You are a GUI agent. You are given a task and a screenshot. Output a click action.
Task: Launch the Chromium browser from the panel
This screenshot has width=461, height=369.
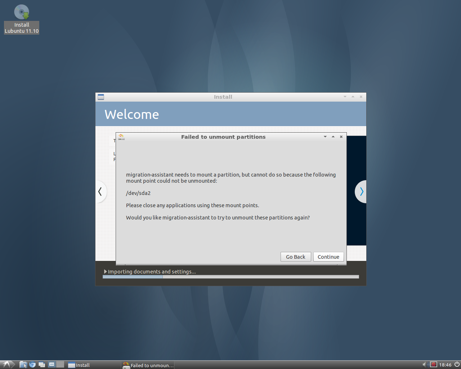(32, 365)
